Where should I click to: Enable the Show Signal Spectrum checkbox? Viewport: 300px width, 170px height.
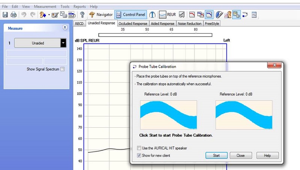click(x=63, y=69)
